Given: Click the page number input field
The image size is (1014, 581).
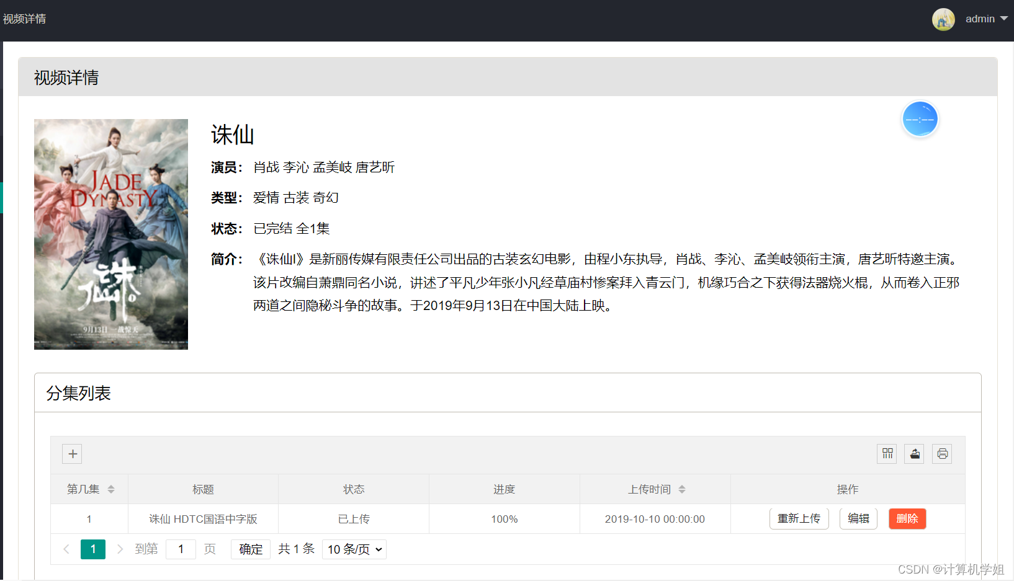Looking at the screenshot, I should (x=181, y=549).
